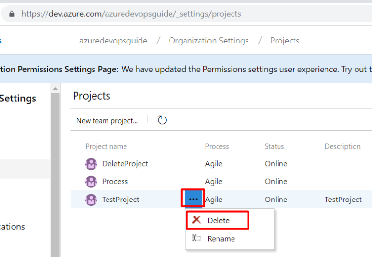Sort by Project name column header
The image size is (372, 257).
[106, 146]
